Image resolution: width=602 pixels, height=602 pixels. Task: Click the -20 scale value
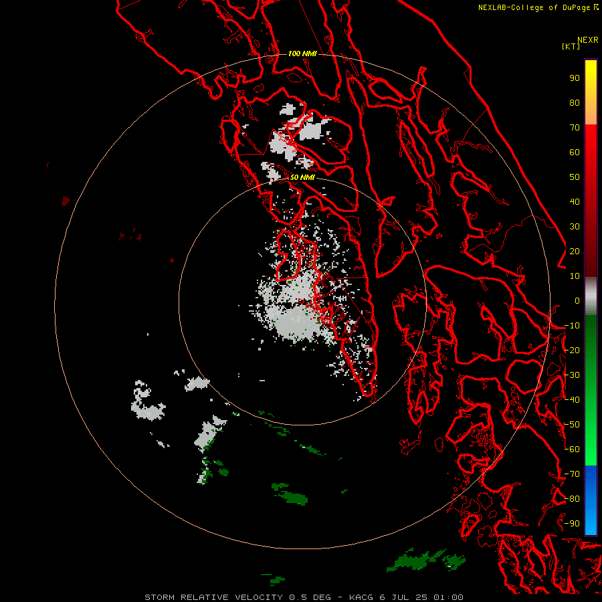pyautogui.click(x=572, y=350)
